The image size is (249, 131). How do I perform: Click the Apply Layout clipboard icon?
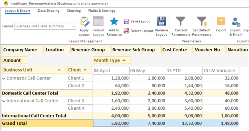pyautogui.click(x=84, y=22)
